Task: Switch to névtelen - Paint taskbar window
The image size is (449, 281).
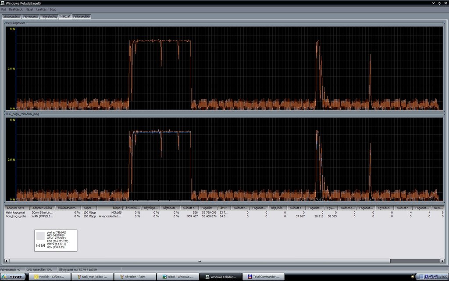Action: [135, 277]
